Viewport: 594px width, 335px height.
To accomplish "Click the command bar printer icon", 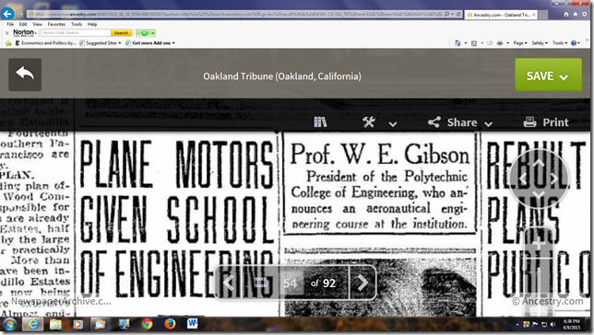I will (x=500, y=43).
